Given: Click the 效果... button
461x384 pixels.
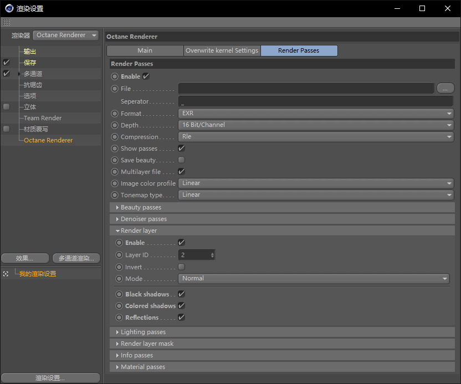Looking at the screenshot, I should pos(25,258).
